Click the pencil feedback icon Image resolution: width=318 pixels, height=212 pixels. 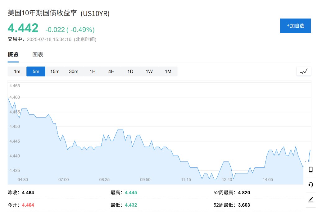click(311, 200)
